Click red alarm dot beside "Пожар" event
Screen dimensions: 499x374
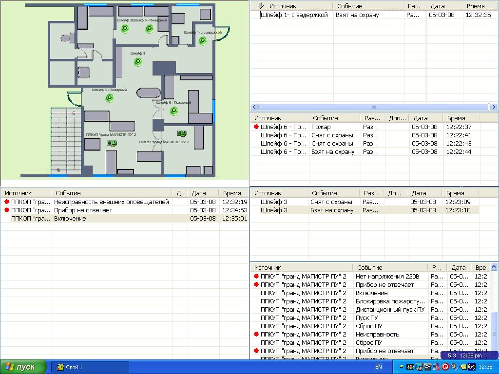[256, 127]
